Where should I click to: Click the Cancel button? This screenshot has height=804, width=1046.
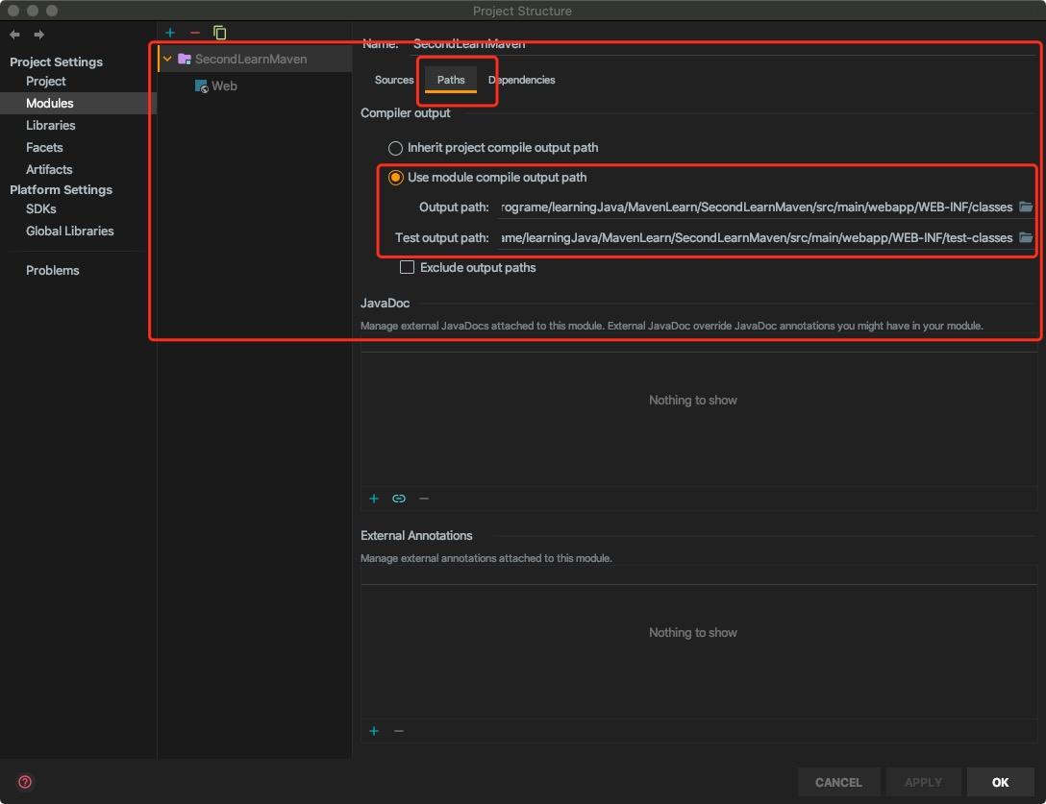[838, 782]
